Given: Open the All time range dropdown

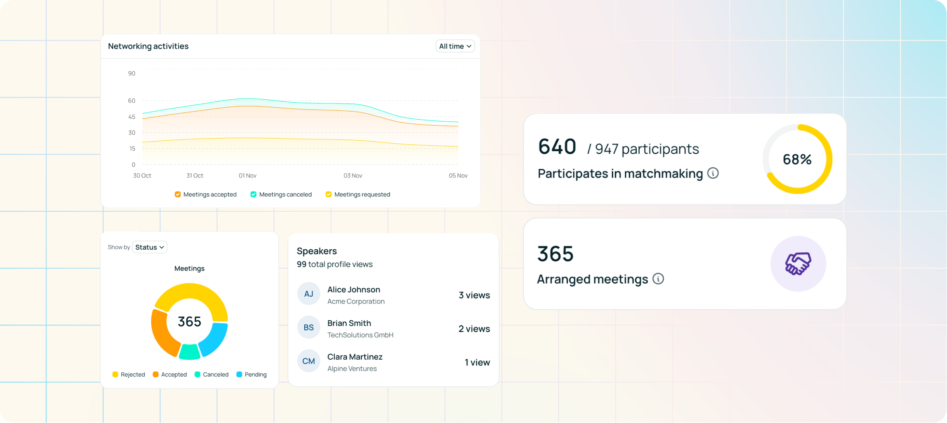Looking at the screenshot, I should [x=455, y=46].
